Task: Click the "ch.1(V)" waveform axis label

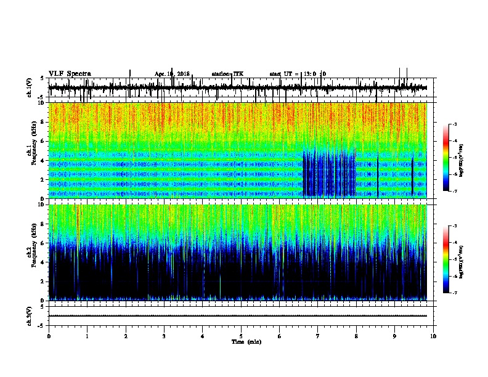Action: click(x=30, y=87)
